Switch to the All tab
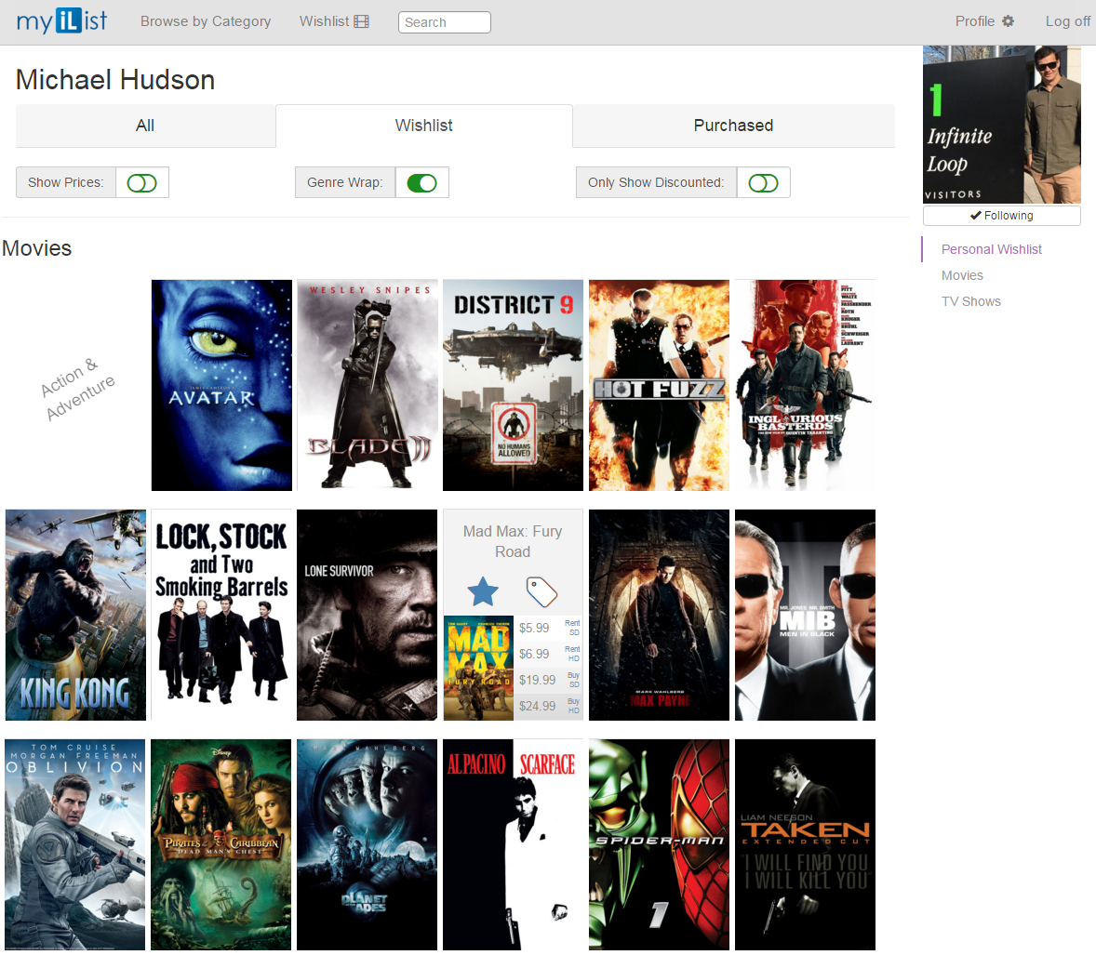This screenshot has height=955, width=1096. [x=145, y=126]
